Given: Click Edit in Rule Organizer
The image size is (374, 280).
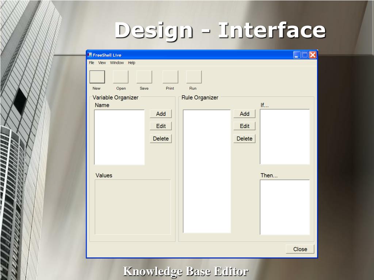Looking at the screenshot, I should pos(244,126).
